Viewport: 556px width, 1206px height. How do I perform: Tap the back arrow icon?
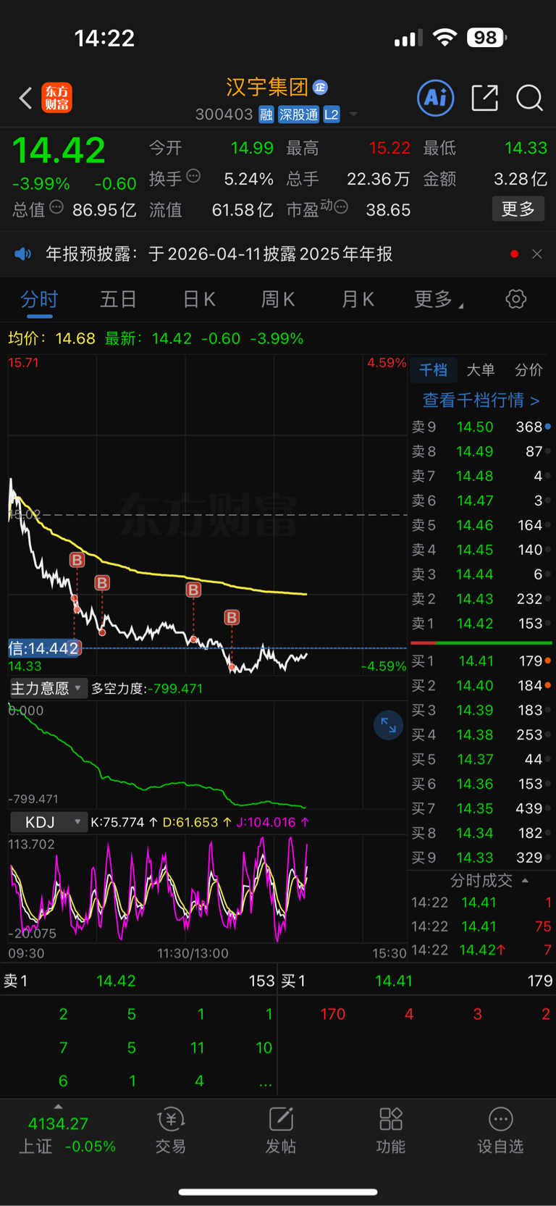tap(26, 98)
